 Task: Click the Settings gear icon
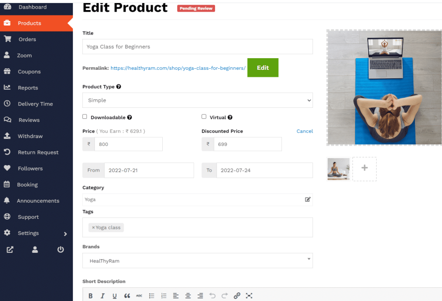tap(7, 233)
